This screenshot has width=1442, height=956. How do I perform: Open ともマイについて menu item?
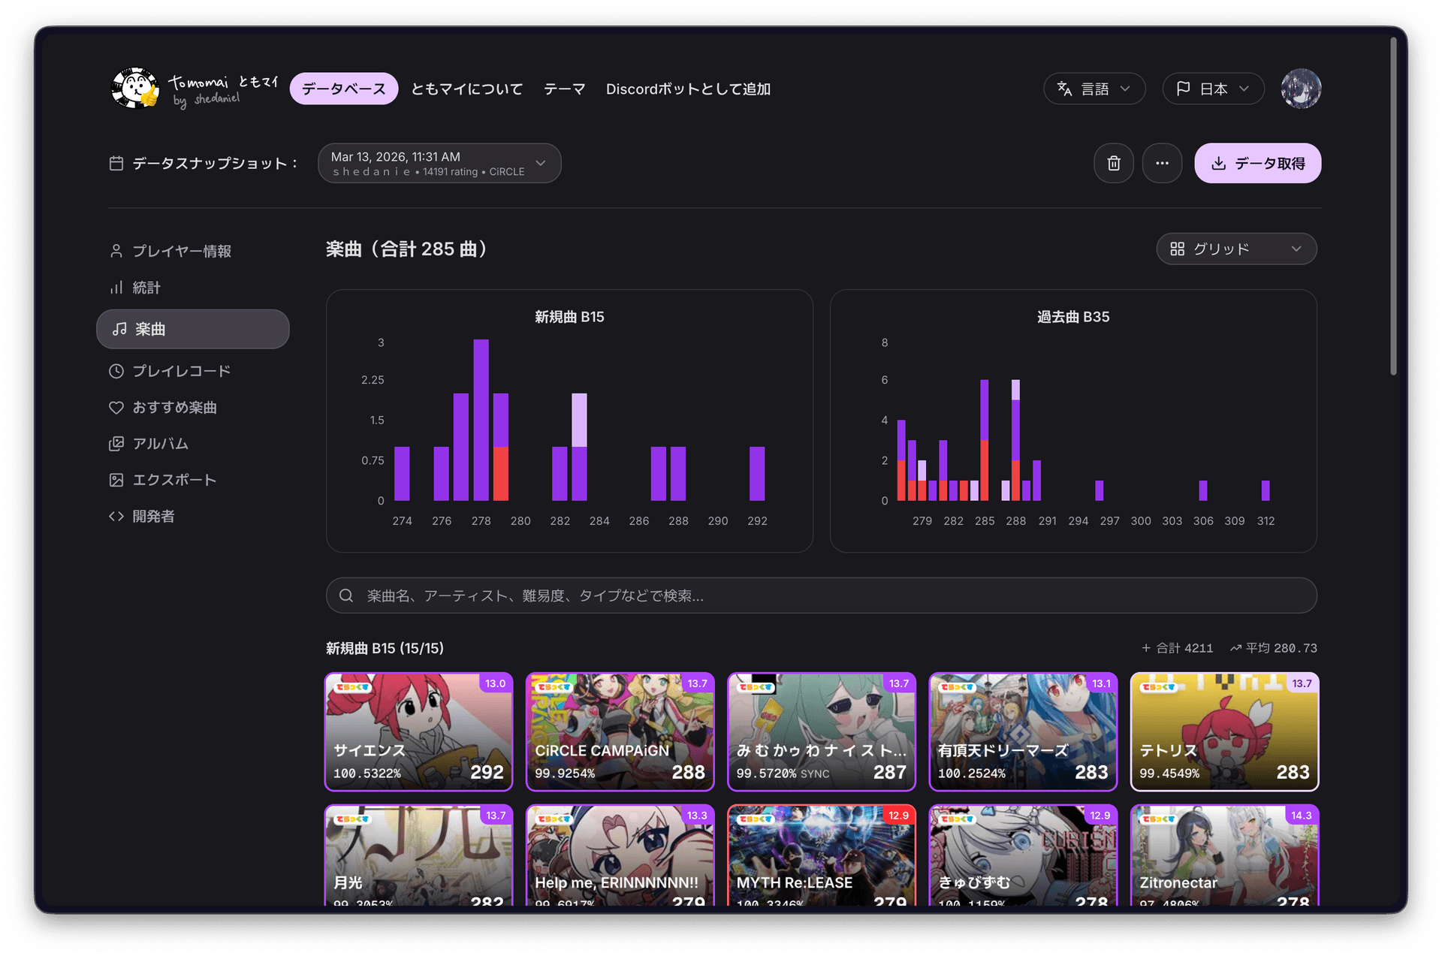(x=466, y=89)
